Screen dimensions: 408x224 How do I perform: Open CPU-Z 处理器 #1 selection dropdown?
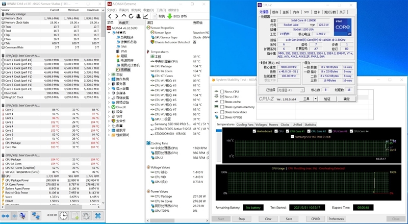click(291, 90)
